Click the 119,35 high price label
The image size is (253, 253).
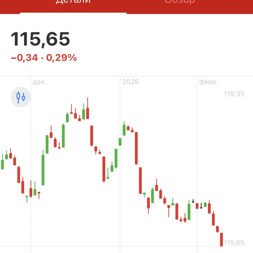[x=234, y=94]
